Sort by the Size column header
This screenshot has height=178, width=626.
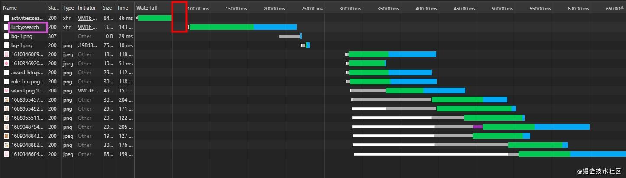point(107,8)
